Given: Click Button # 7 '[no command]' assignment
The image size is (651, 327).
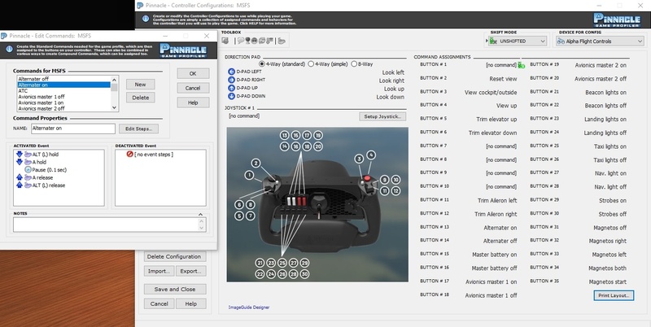Looking at the screenshot, I should click(501, 146).
